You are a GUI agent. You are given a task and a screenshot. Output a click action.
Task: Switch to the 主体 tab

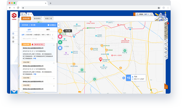[29, 30]
